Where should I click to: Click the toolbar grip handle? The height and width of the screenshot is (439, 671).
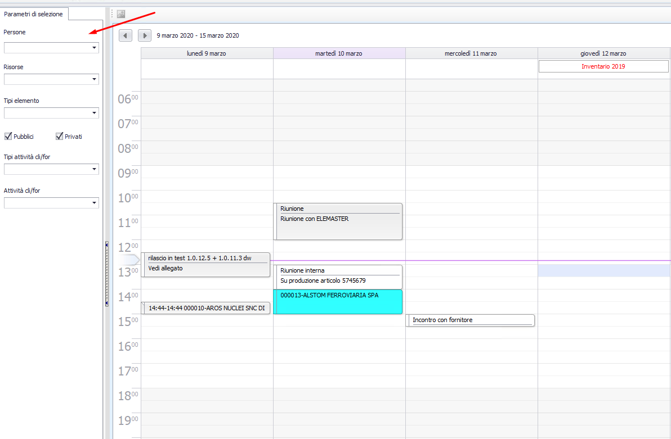pos(112,14)
